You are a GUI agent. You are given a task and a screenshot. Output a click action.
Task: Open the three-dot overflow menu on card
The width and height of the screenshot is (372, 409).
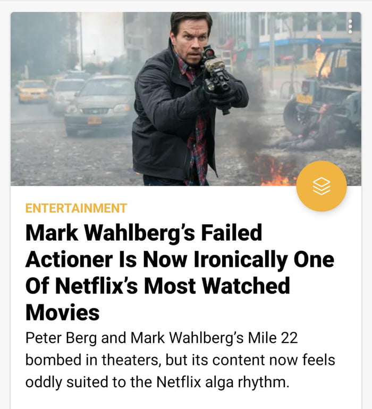coord(350,26)
